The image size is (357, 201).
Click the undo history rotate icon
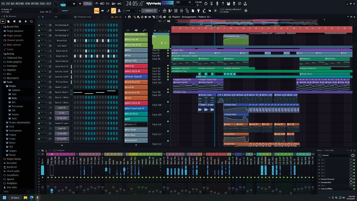[x=206, y=4]
